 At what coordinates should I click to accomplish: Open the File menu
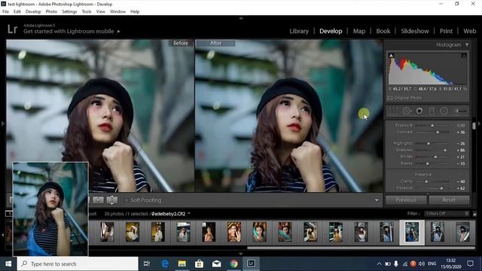(5, 12)
